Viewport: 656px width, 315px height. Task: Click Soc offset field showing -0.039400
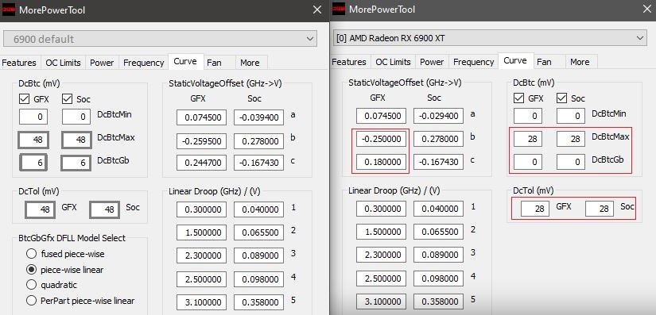(x=259, y=117)
